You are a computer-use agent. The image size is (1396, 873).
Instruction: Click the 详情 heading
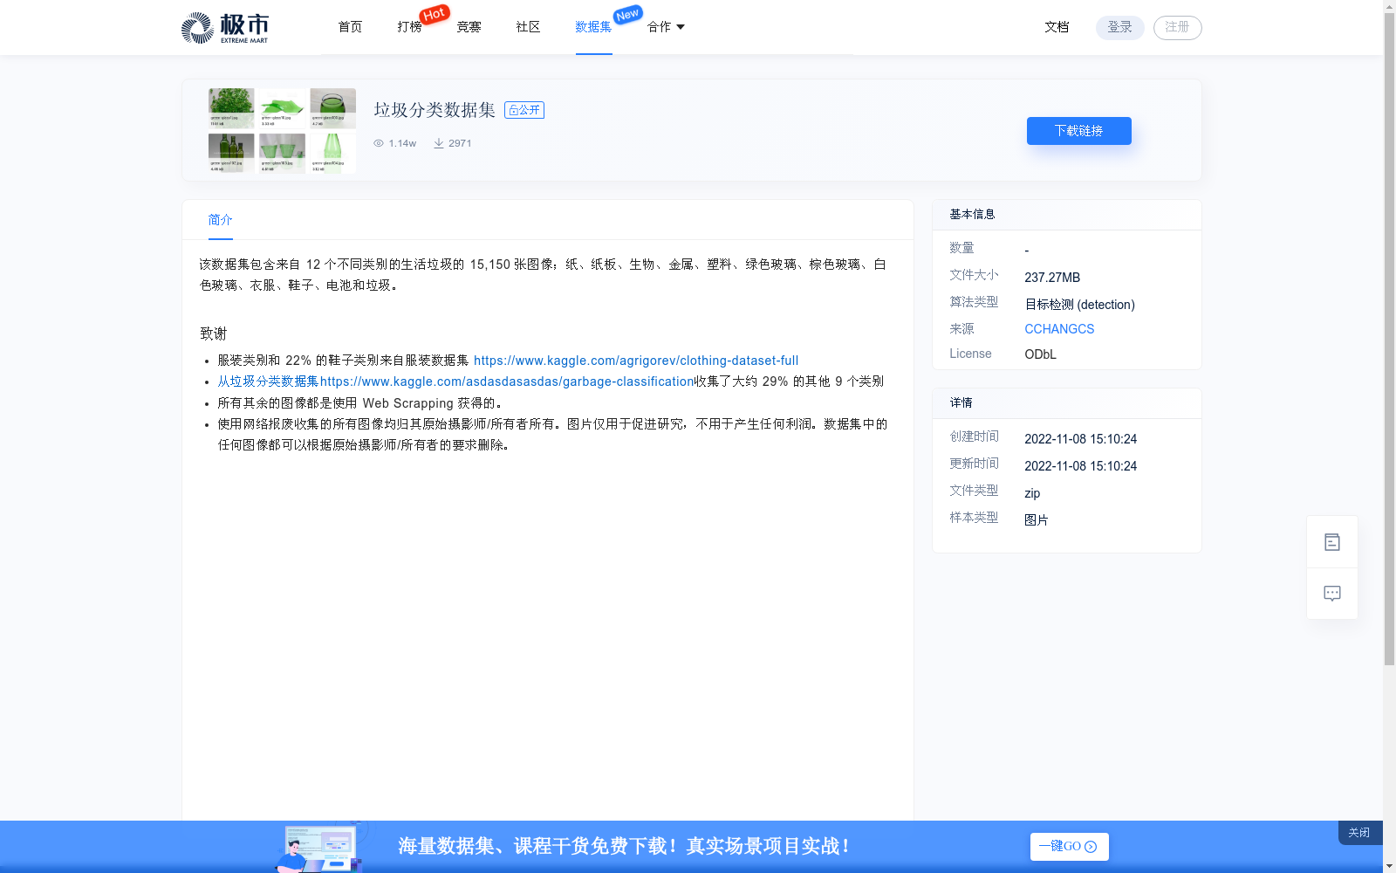961,403
